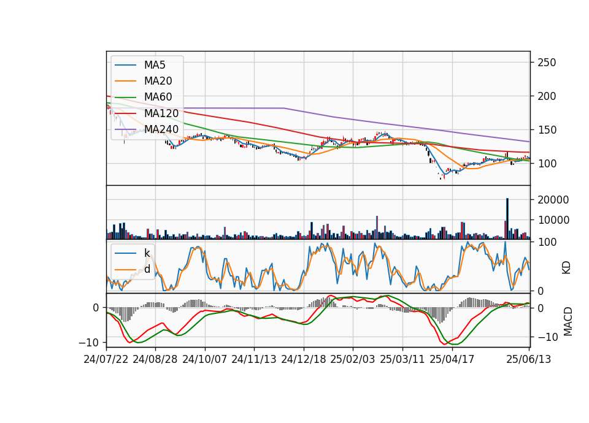Click the purple MA240 legend line sample

click(x=125, y=129)
